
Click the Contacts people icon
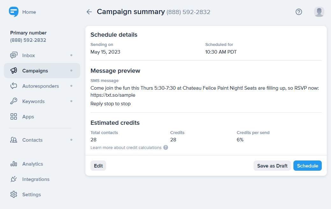14,140
